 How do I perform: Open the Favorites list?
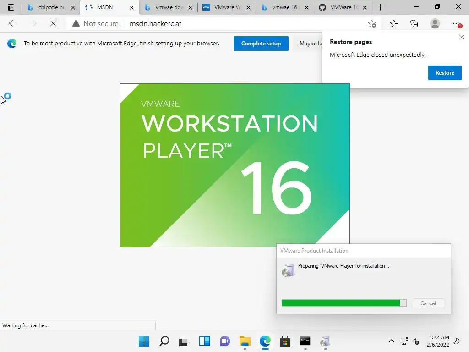pos(394,24)
